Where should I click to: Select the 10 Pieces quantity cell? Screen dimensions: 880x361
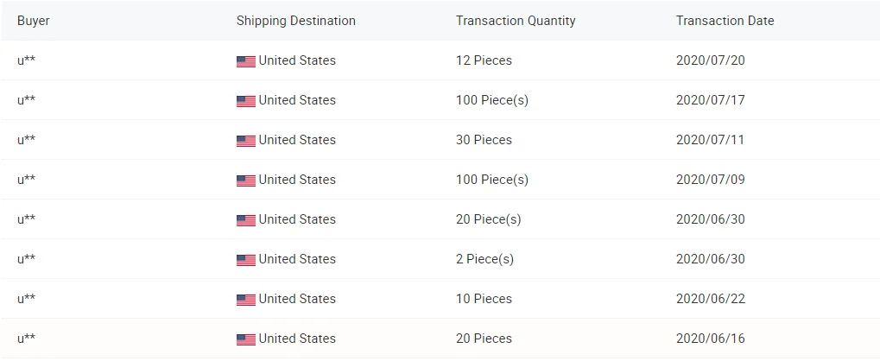point(484,299)
